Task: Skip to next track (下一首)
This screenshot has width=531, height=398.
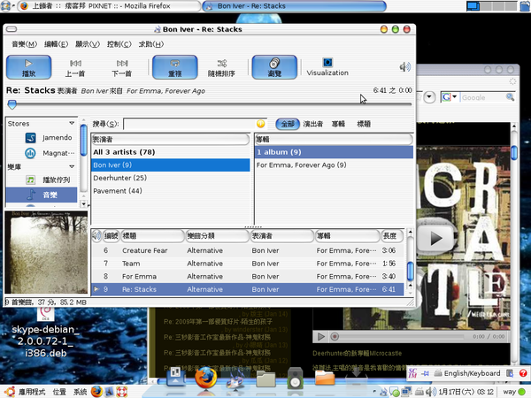Action: [x=122, y=67]
